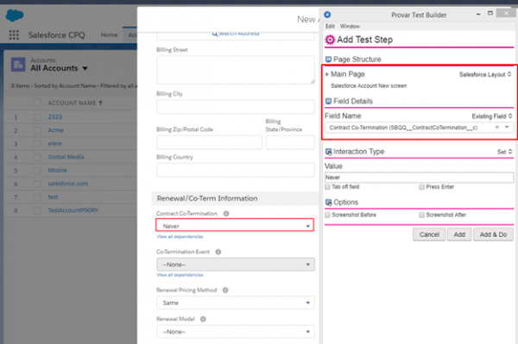Click the Salesforce cloud logo

[x=15, y=16]
